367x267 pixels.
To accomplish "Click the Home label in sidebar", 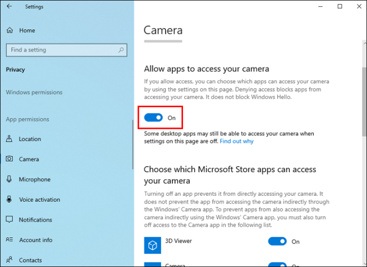I will click(x=27, y=30).
